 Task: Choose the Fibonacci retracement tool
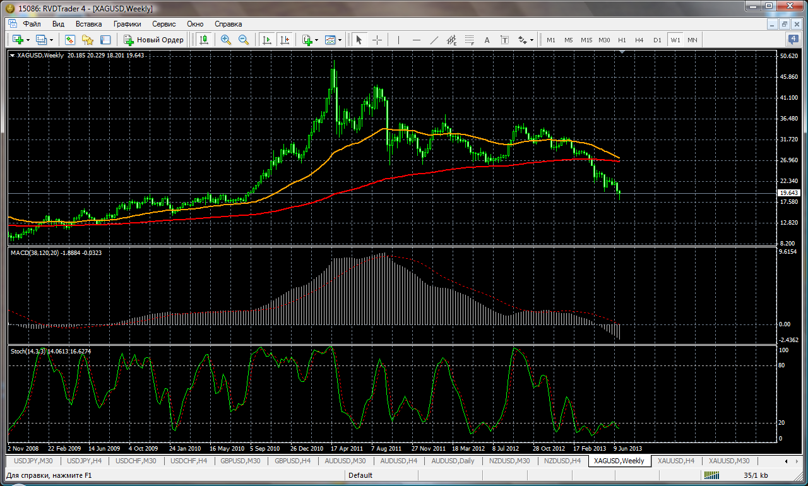pos(469,40)
